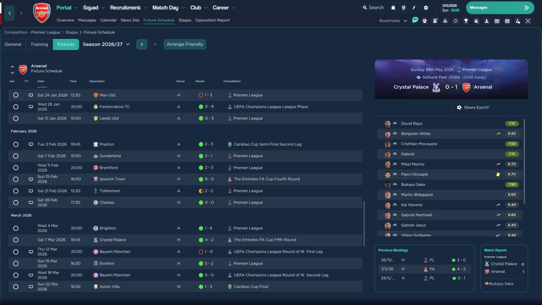
Task: Click Man Utd crest in fixtures list
Action: click(x=96, y=95)
